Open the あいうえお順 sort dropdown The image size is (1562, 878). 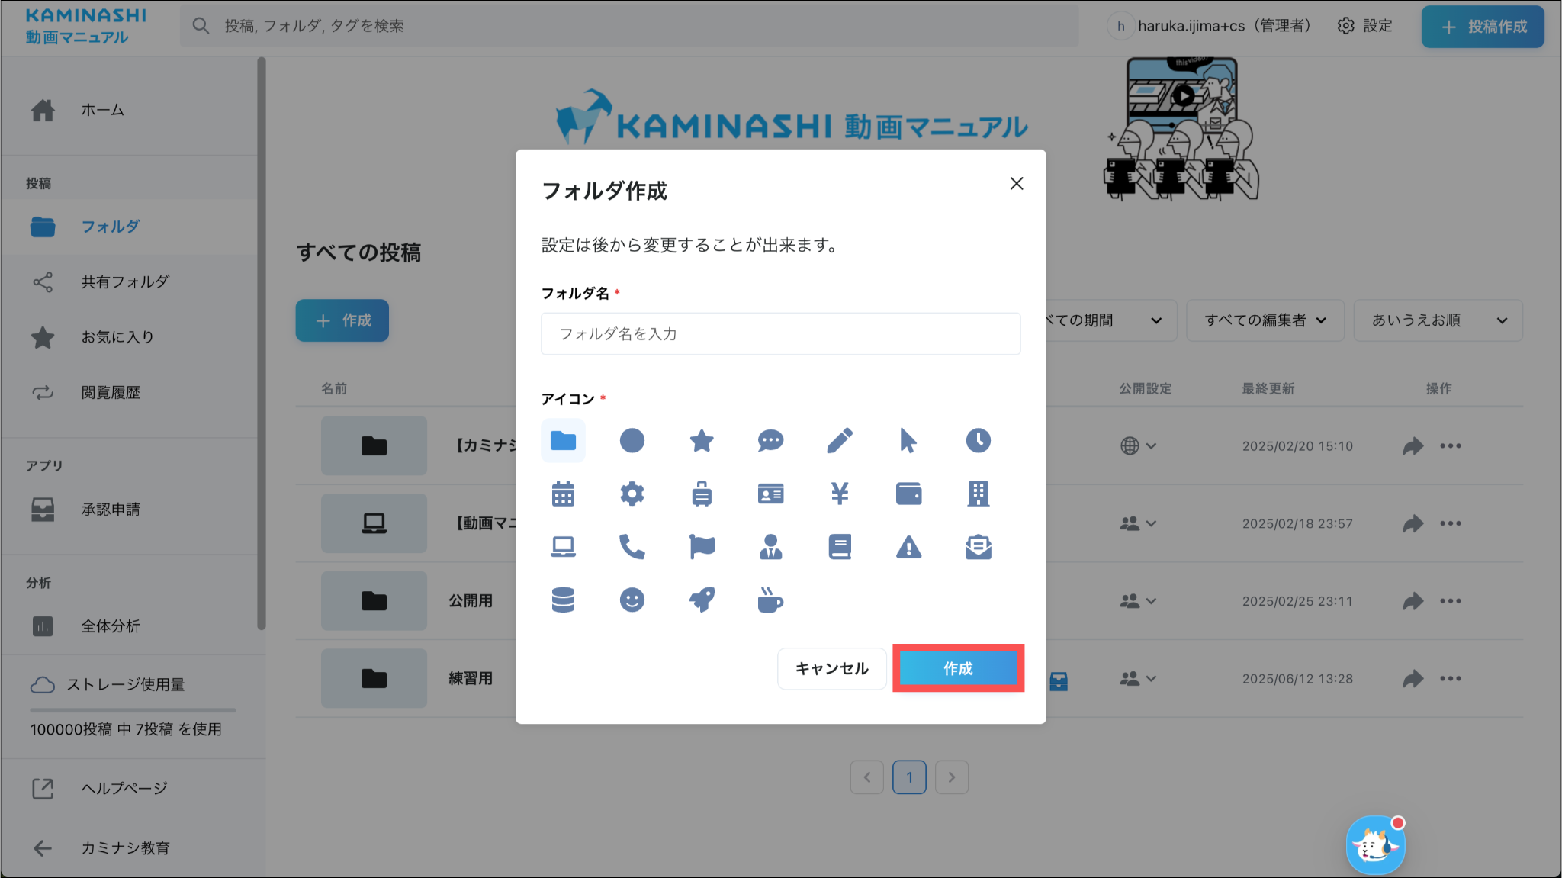1438,320
